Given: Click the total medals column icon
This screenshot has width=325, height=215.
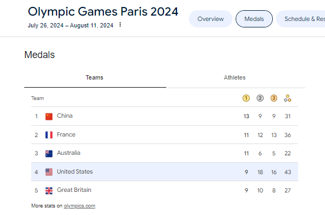Looking at the screenshot, I should coord(288,98).
